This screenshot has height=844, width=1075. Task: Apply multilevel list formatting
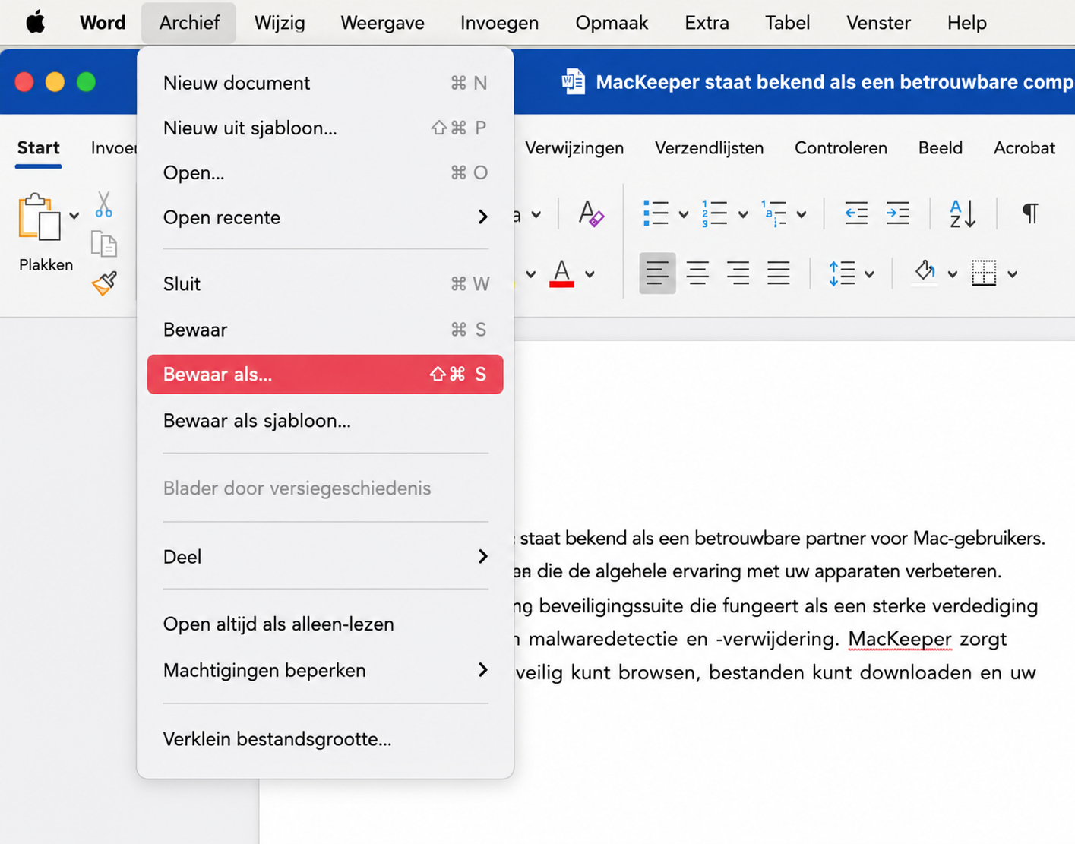coord(774,213)
